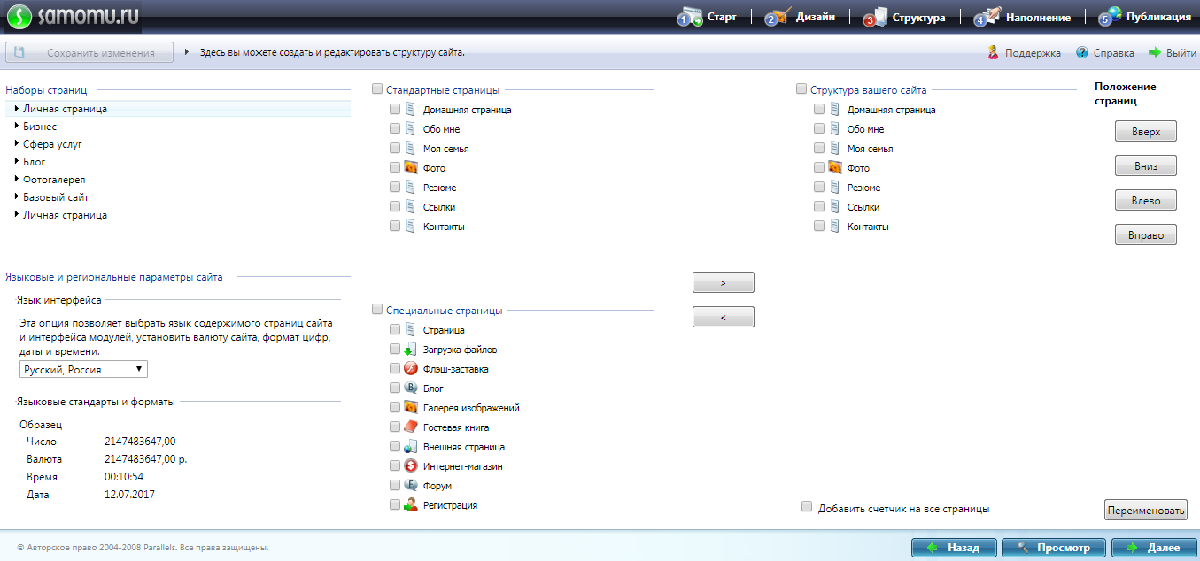The width and height of the screenshot is (1200, 561).
Task: Click the Резюме page icon in standard pages
Action: coord(411,188)
